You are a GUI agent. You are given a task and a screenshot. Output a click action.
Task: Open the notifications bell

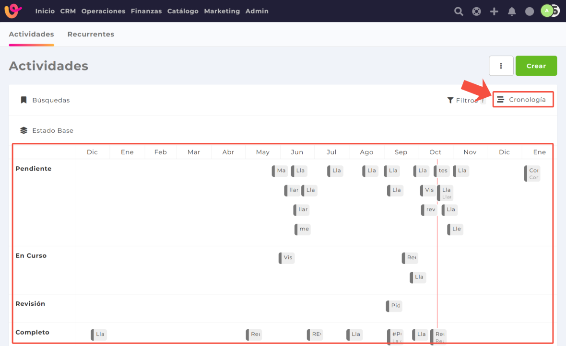click(x=512, y=12)
